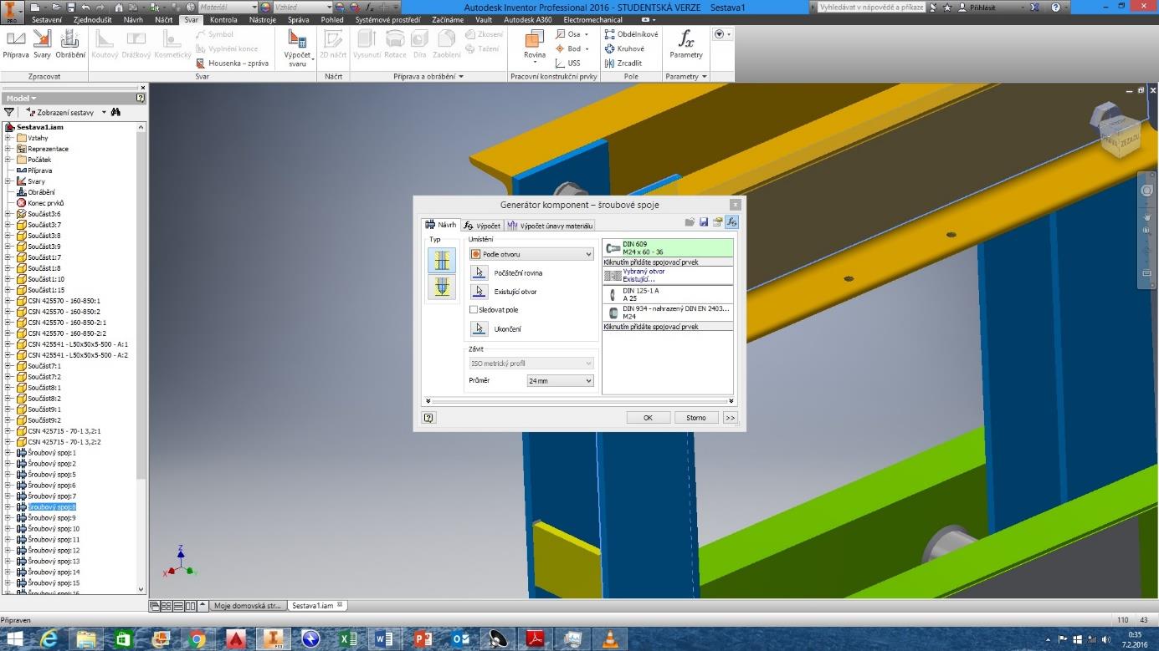
Task: Select the Bod work point tool
Action: coord(572,48)
